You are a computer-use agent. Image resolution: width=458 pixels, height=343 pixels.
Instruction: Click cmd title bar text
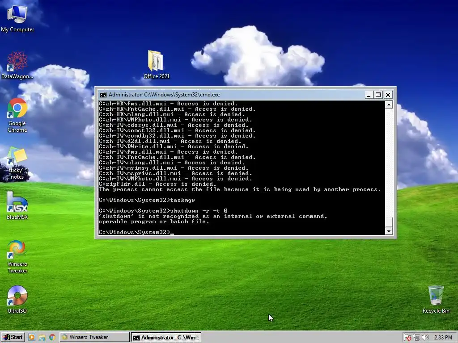click(x=164, y=95)
